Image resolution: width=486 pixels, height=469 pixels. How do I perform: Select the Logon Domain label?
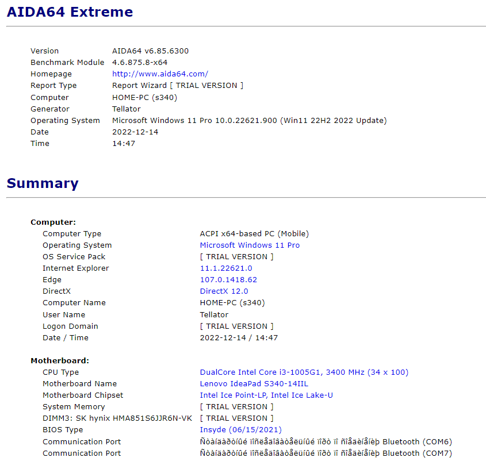click(x=70, y=326)
